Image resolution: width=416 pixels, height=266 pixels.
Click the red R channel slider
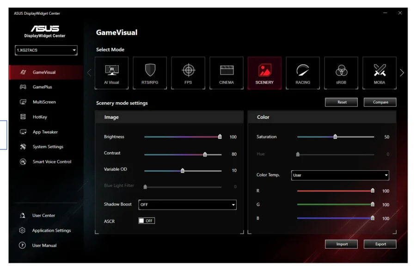(x=336, y=191)
